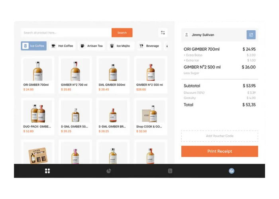Open the receipts document icon in bottom bar

[x=170, y=171]
